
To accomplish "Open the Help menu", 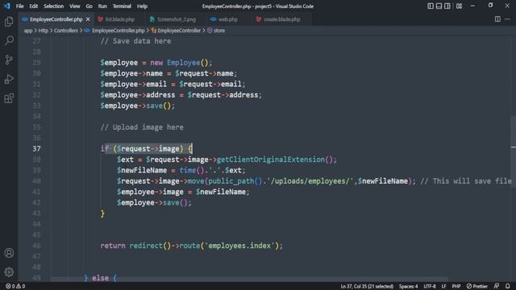I will point(142,6).
